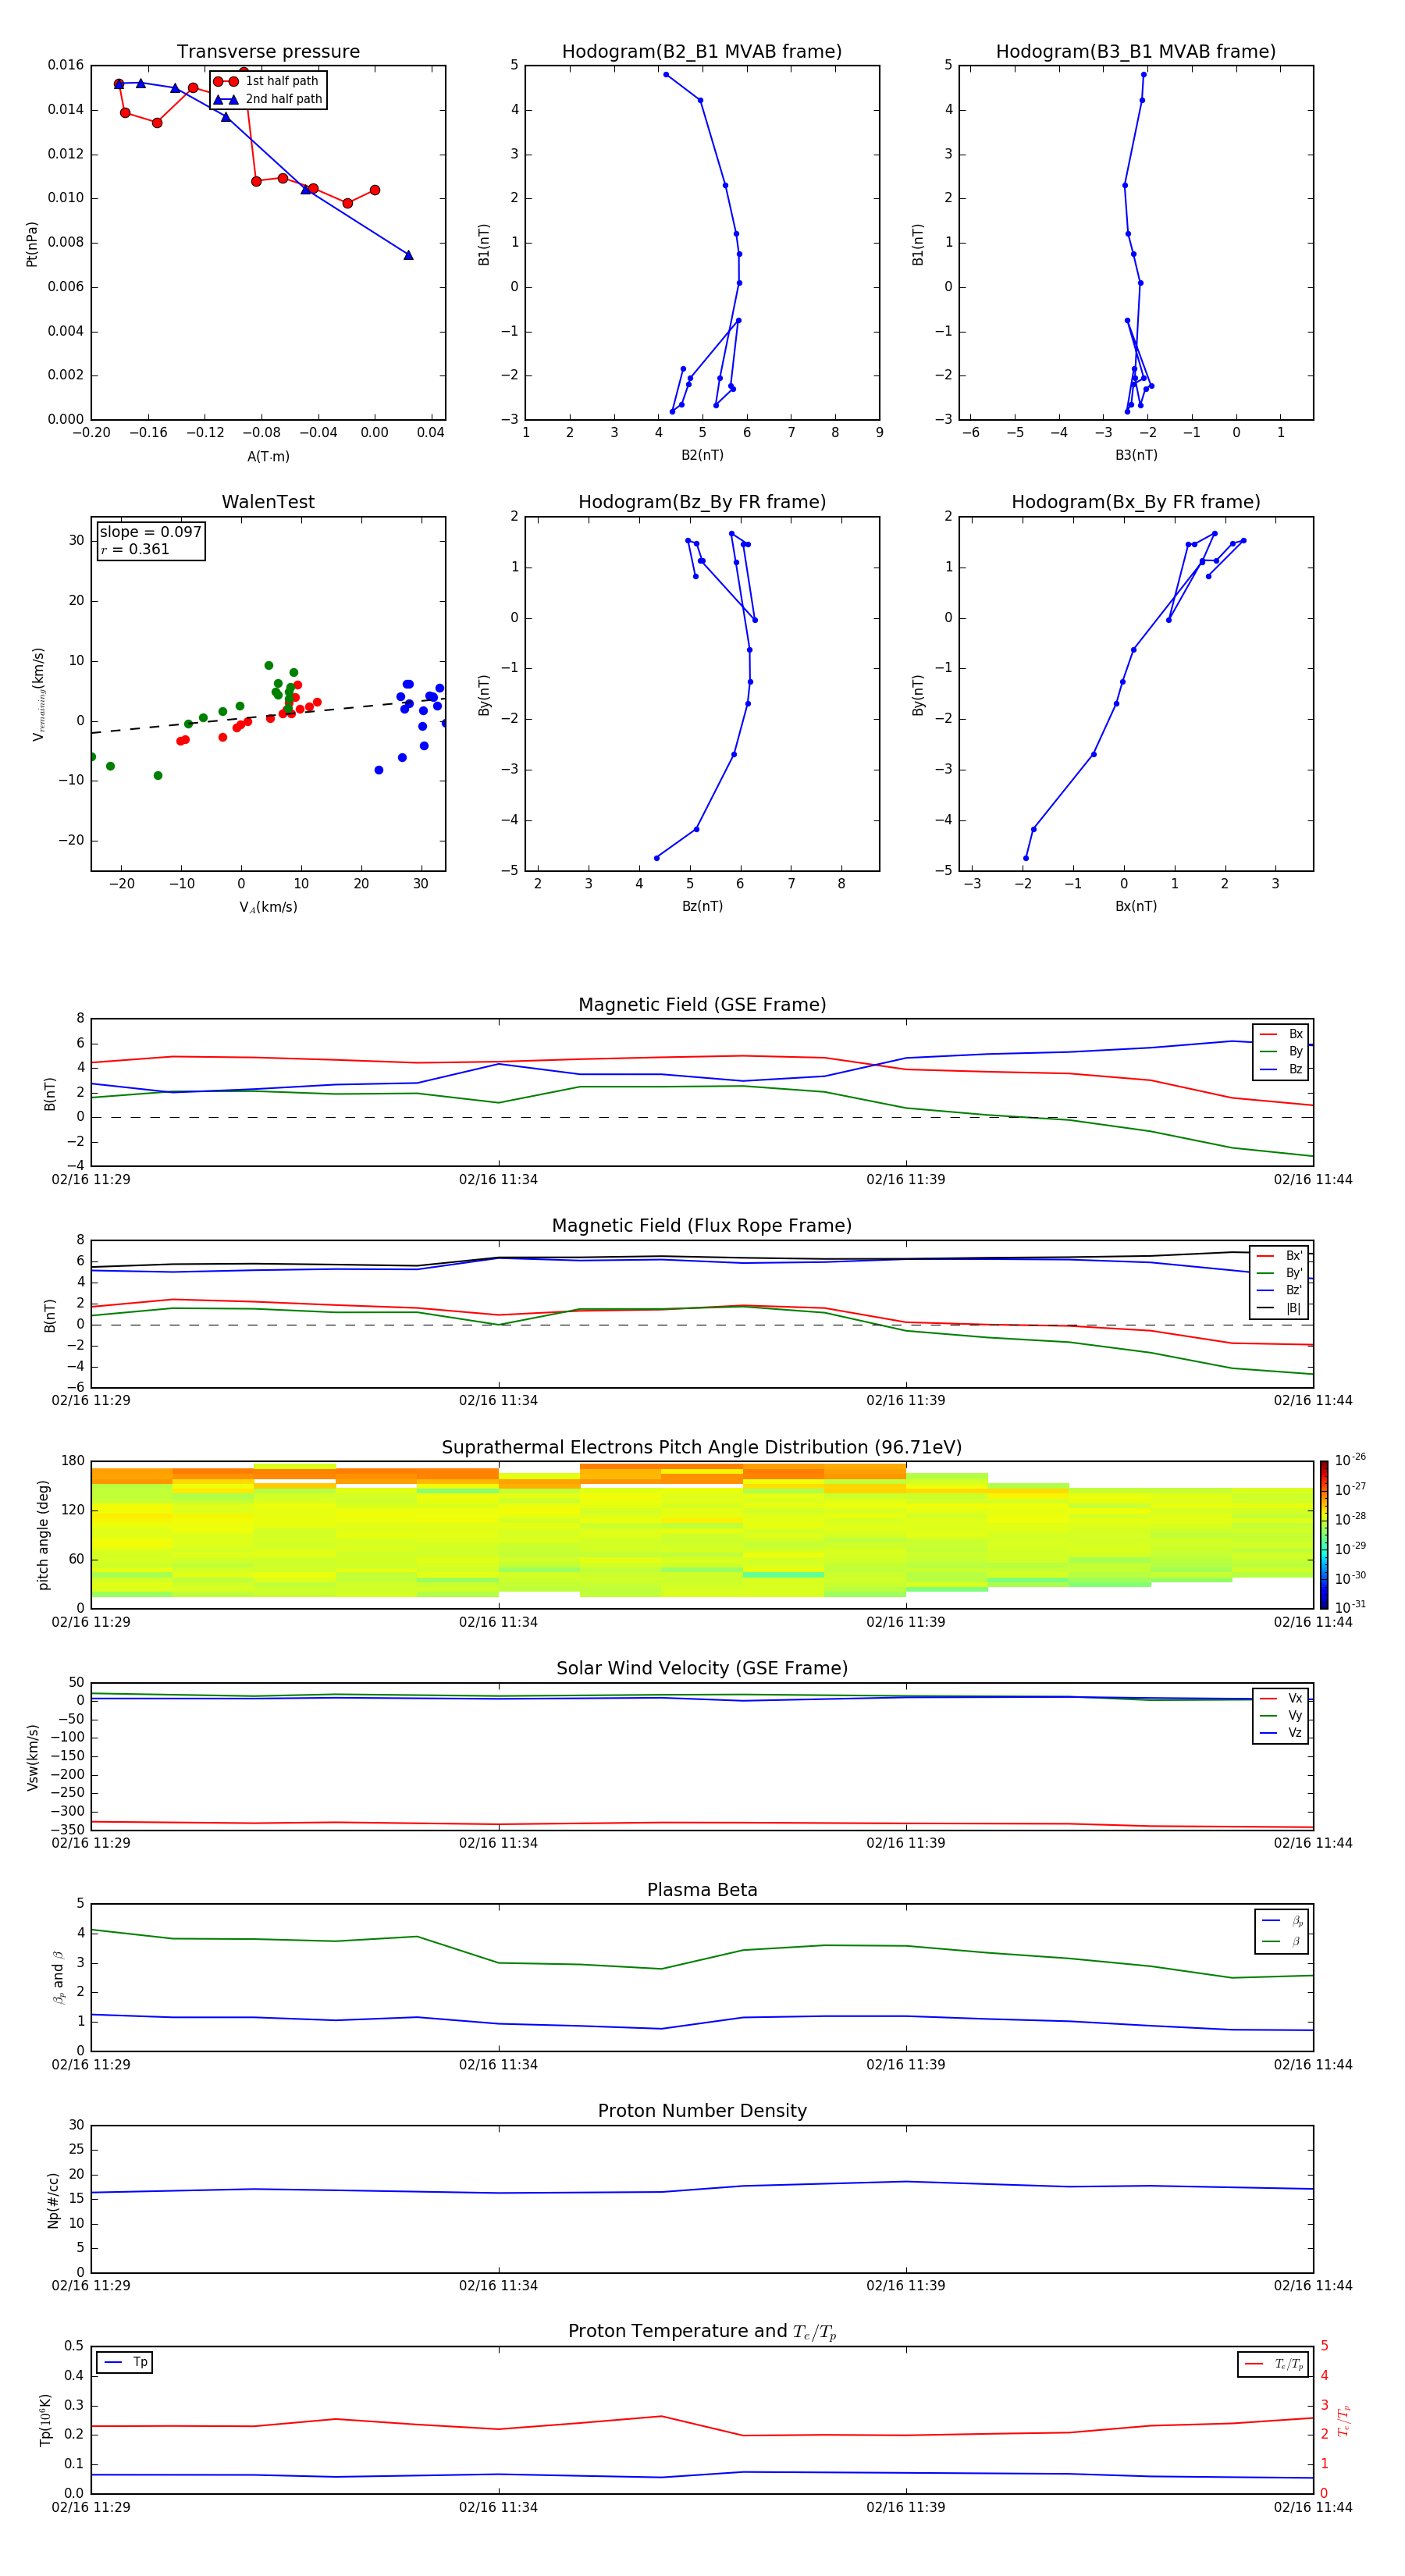Click Suprathermal Electrons Pitch Angle Distribution title
Screen dimensions: 1405x2576
click(702, 1447)
